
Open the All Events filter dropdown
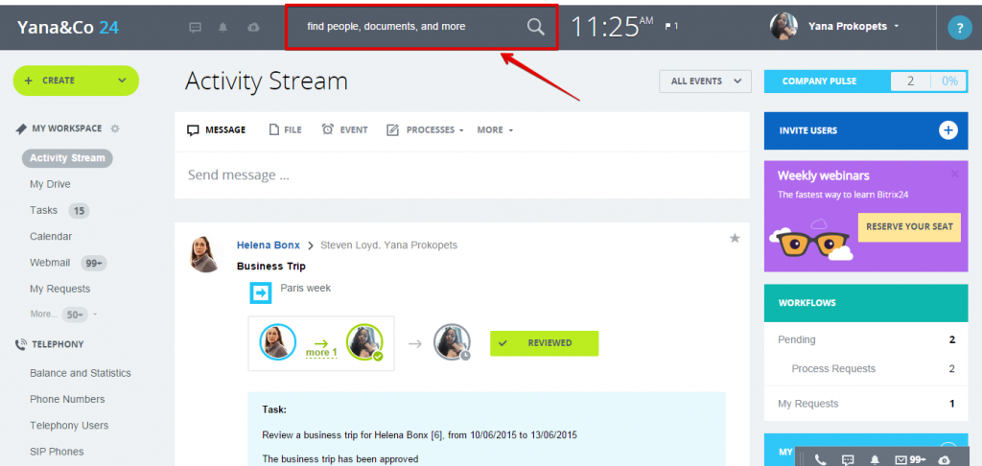pyautogui.click(x=705, y=82)
